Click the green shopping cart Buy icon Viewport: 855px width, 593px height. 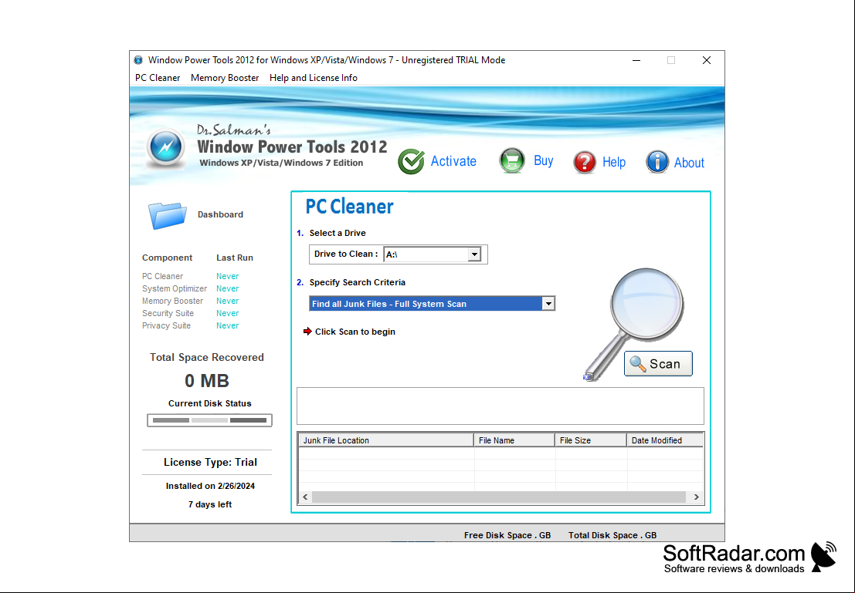512,160
